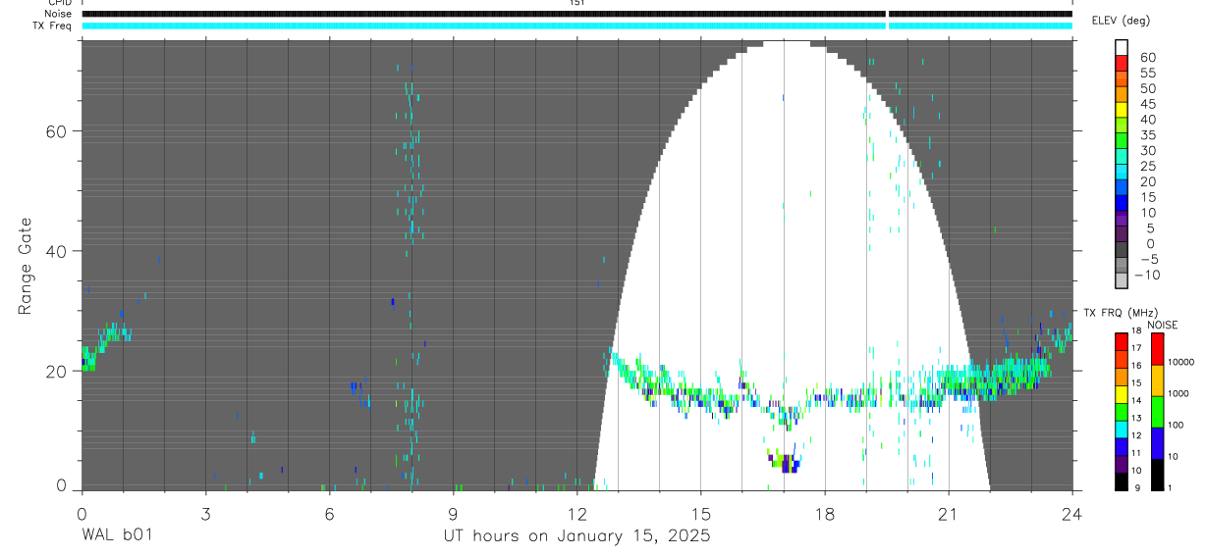The height and width of the screenshot is (556, 1206).
Task: Click the 'TX Freq' row label at top
Action: 51,25
